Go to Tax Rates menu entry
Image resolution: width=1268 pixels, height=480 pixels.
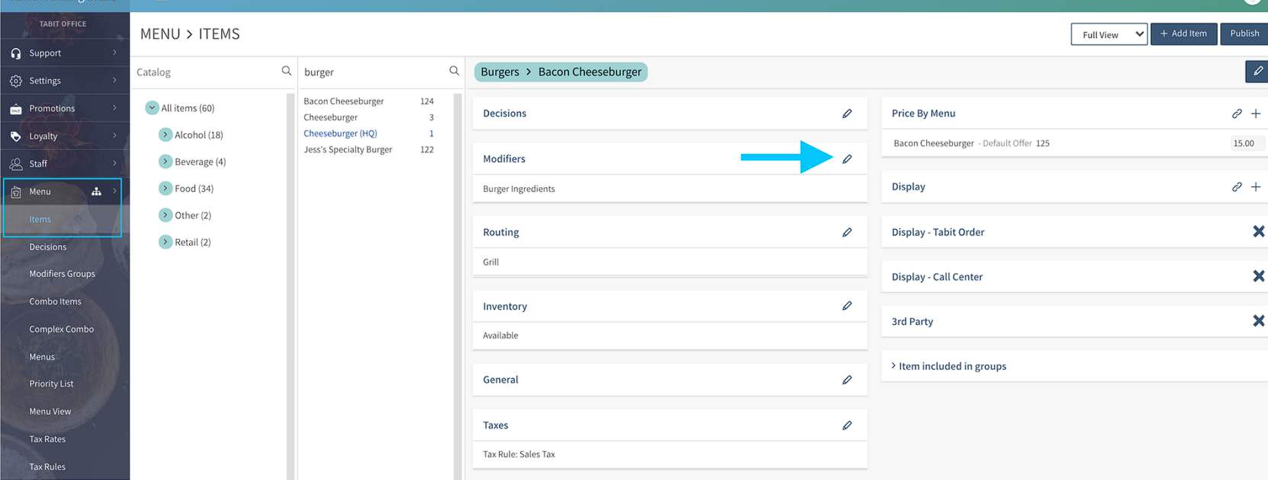pos(47,439)
